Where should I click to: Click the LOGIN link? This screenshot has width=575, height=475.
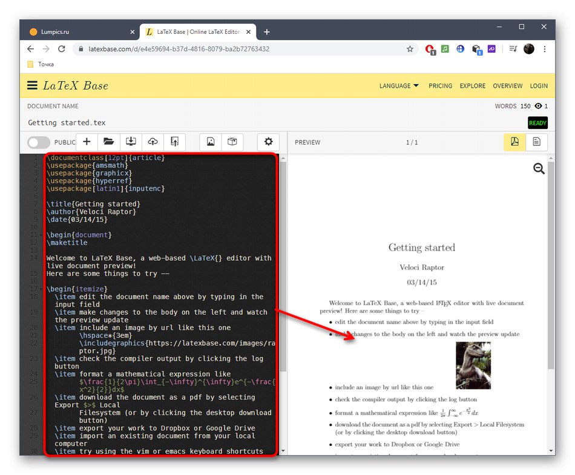click(x=538, y=86)
